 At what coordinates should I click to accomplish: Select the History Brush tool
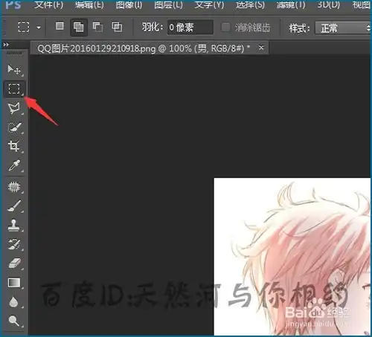14,244
